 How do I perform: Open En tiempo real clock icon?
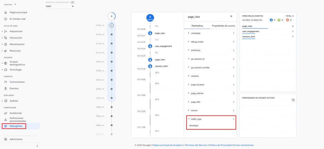point(5,19)
